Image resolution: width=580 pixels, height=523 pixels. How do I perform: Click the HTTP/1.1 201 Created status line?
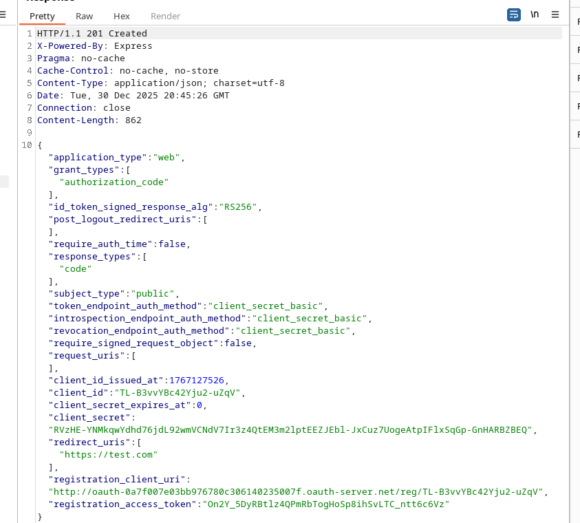point(92,34)
